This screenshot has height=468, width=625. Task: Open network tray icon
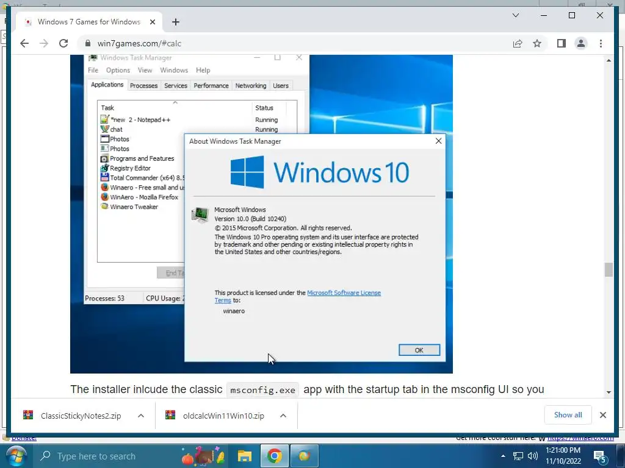518,456
